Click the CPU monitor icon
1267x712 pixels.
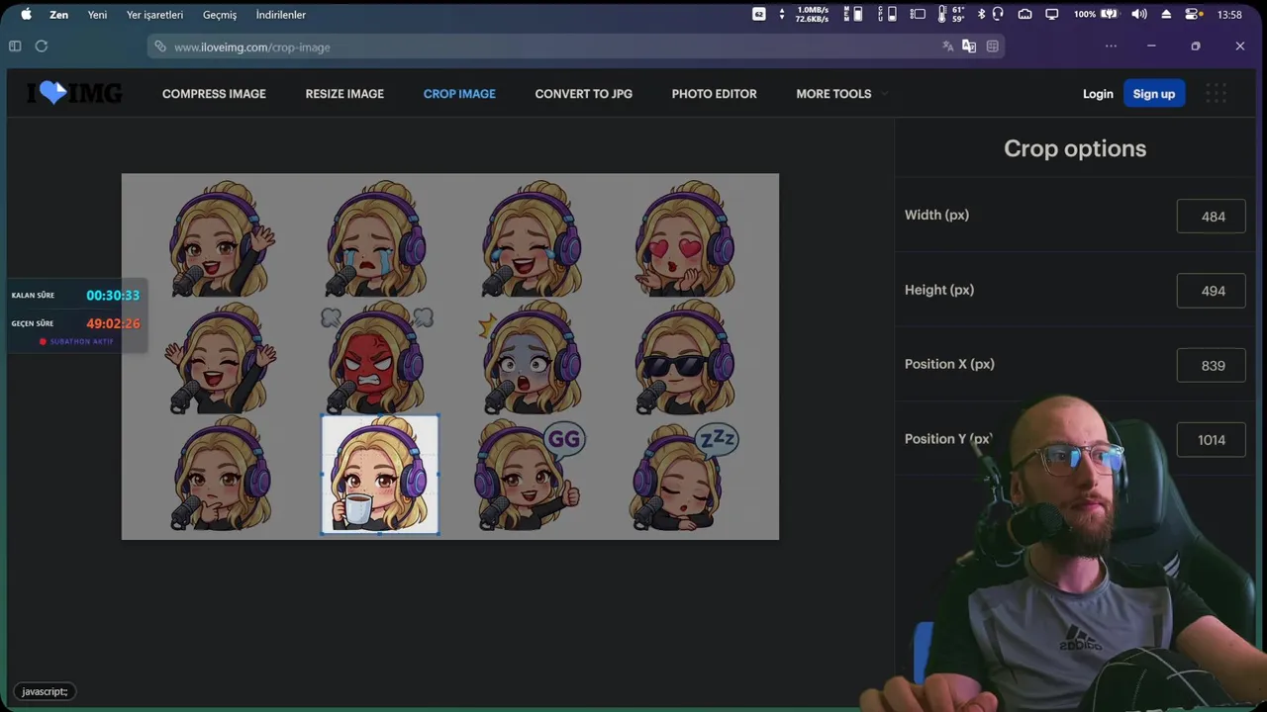pos(888,14)
